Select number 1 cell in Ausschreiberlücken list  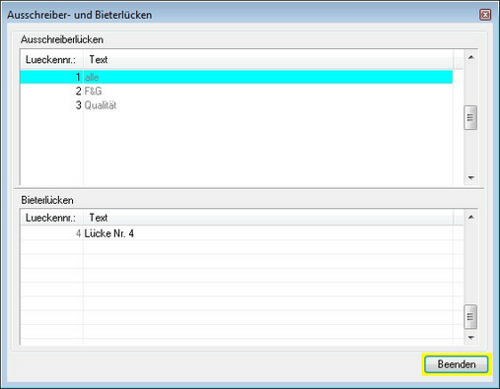[51, 77]
